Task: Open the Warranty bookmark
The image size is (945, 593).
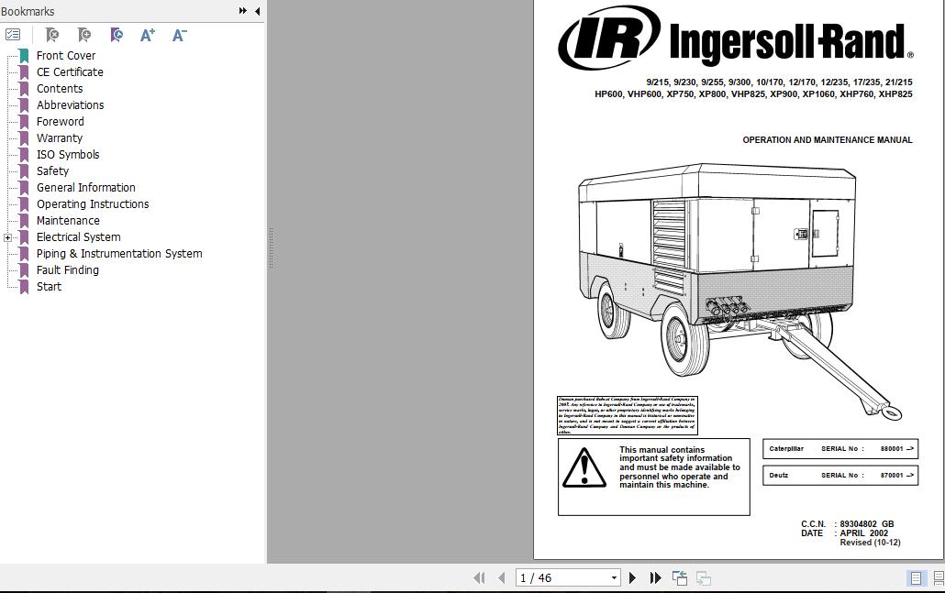Action: (59, 137)
